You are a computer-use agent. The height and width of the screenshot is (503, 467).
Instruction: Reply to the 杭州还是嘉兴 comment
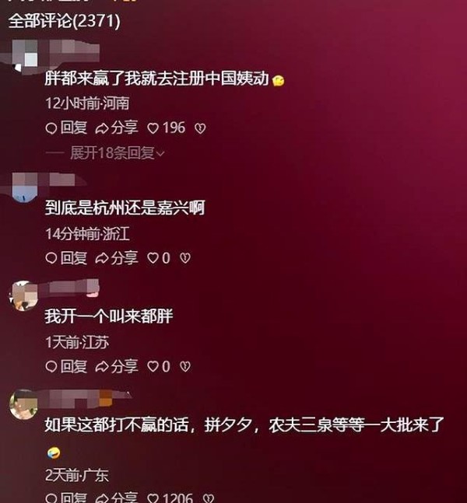click(x=66, y=258)
